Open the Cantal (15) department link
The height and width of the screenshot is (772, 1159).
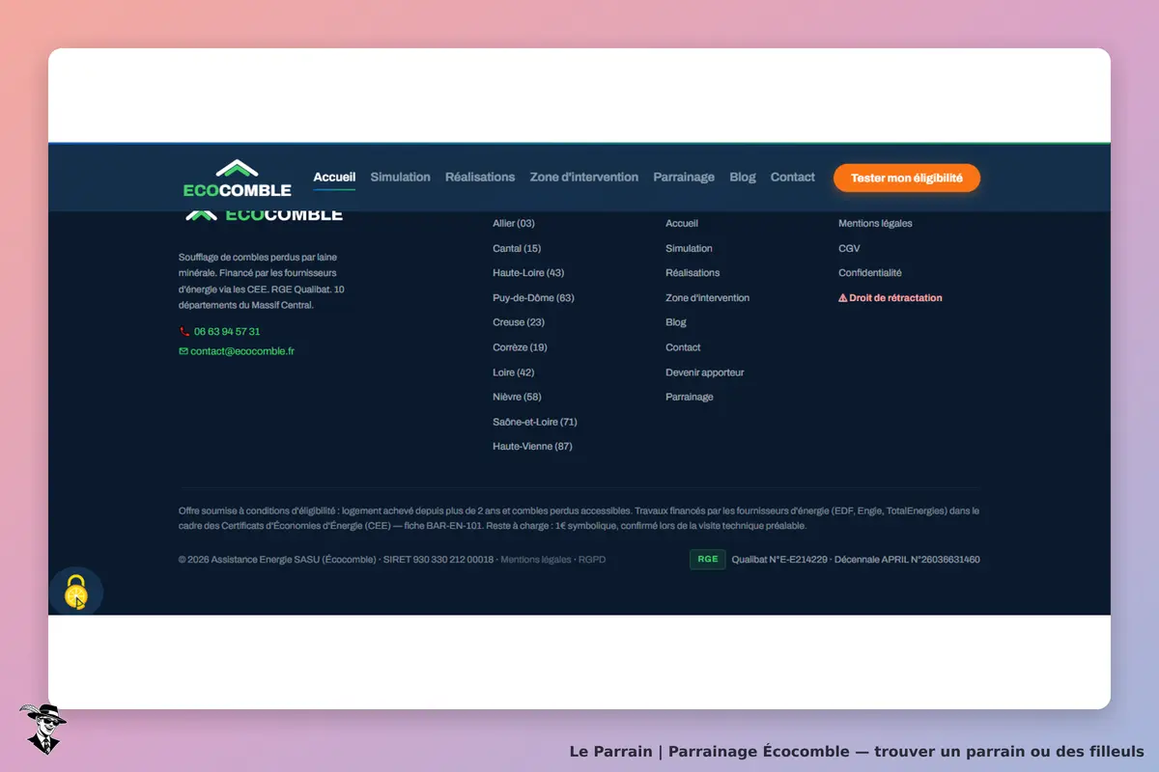pos(517,249)
